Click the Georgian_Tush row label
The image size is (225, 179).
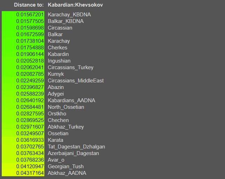coord(66,166)
